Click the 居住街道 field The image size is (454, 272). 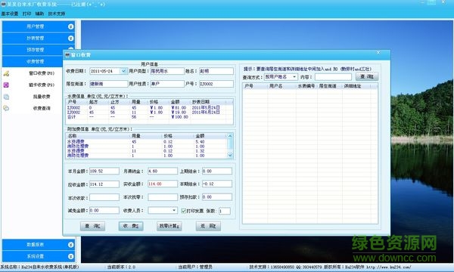(108, 84)
